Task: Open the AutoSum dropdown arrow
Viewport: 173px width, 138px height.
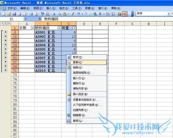Action: point(104,14)
